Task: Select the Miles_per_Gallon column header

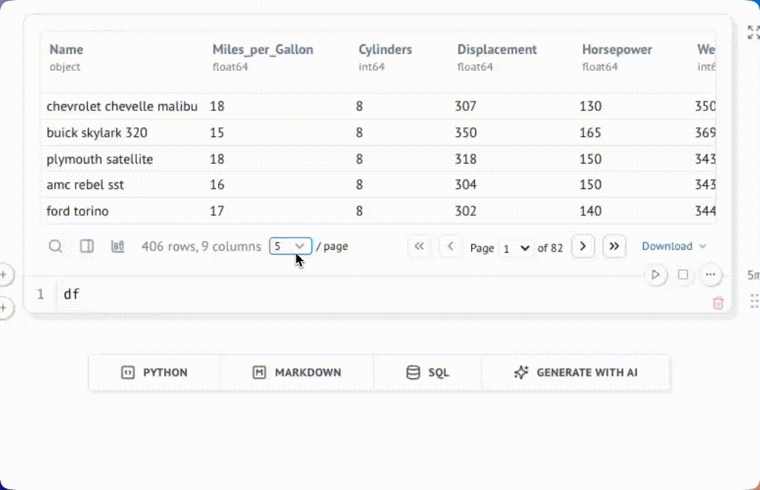Action: 263,50
